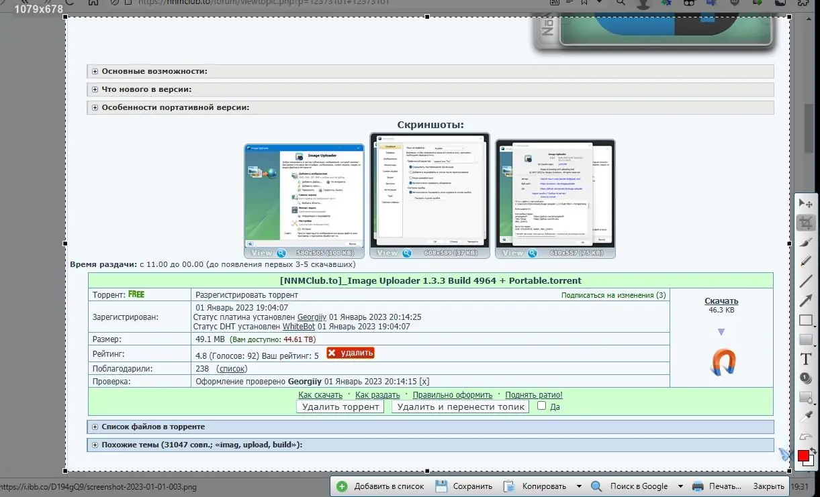
Task: Select the crop tool
Action: click(x=806, y=223)
